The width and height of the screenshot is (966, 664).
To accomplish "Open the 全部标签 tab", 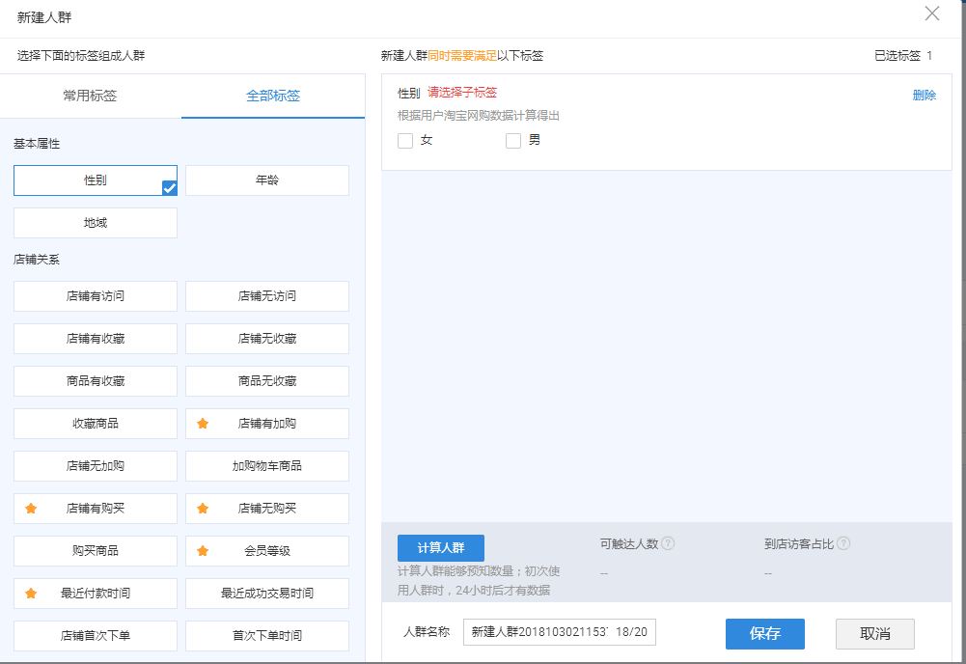I will point(273,96).
